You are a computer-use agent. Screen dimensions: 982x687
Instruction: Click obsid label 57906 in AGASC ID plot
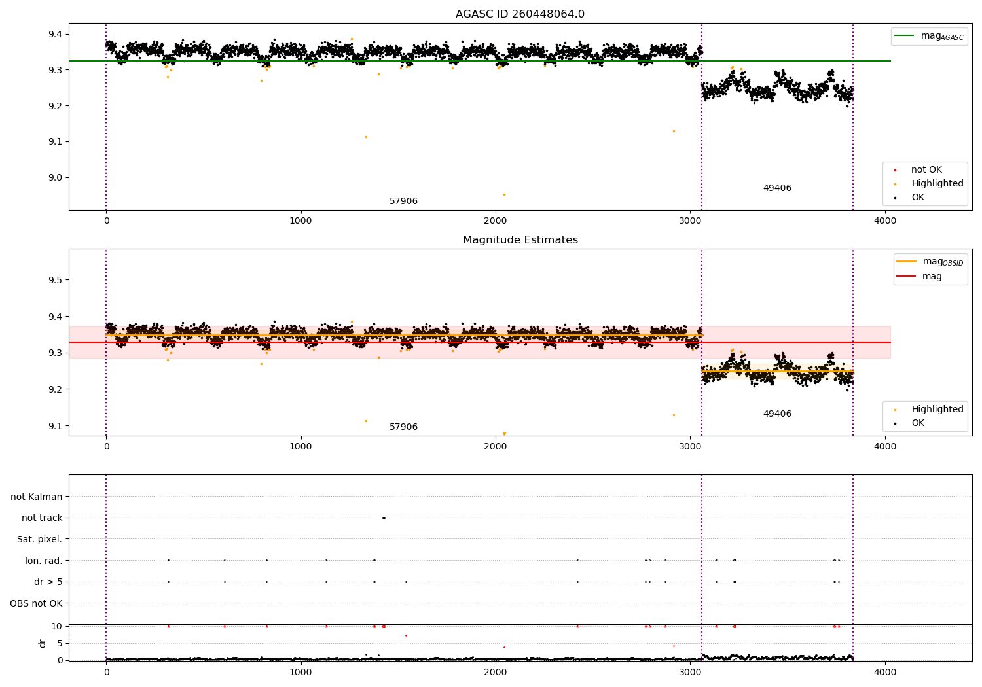(x=403, y=202)
